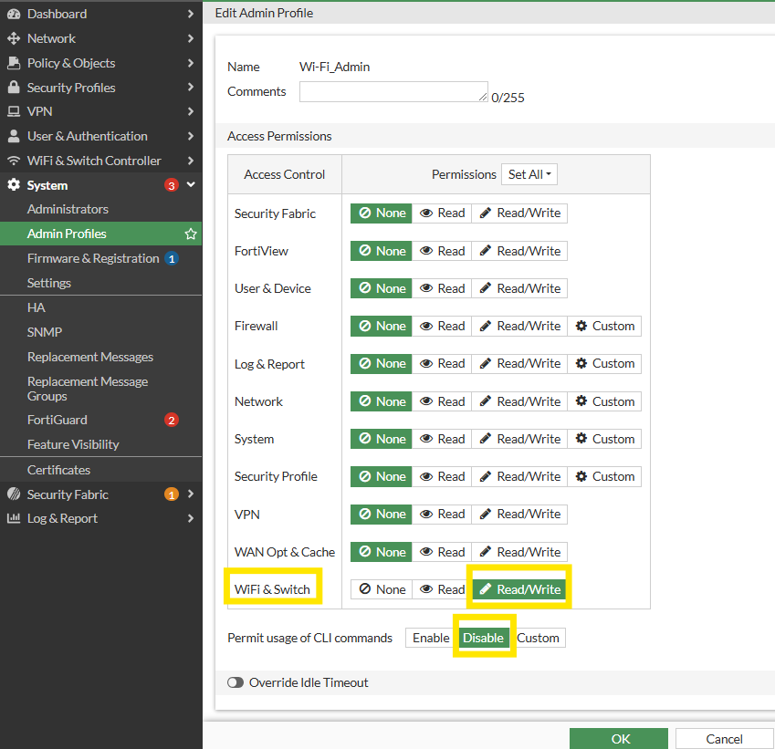Set System row permission to Read/Write
Screen dimensions: 775x749
[x=519, y=439]
